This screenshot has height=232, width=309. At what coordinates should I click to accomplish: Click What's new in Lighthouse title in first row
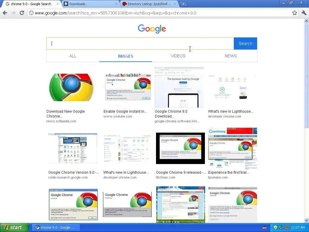coord(231,111)
